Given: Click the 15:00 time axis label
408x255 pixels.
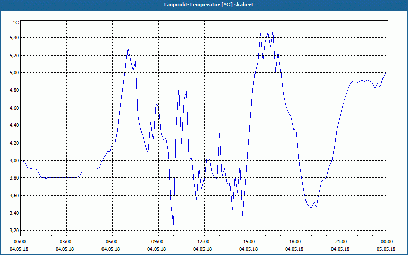Looking at the screenshot, I should tap(250, 242).
